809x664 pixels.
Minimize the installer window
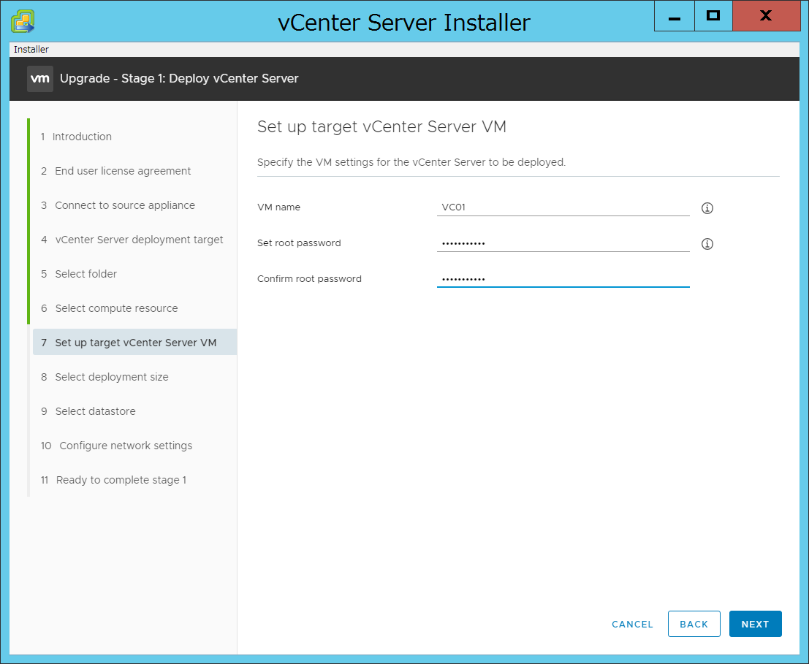pos(675,16)
